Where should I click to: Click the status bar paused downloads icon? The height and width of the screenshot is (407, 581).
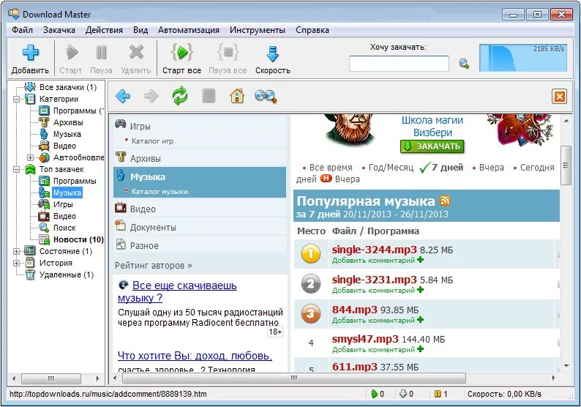[x=438, y=394]
